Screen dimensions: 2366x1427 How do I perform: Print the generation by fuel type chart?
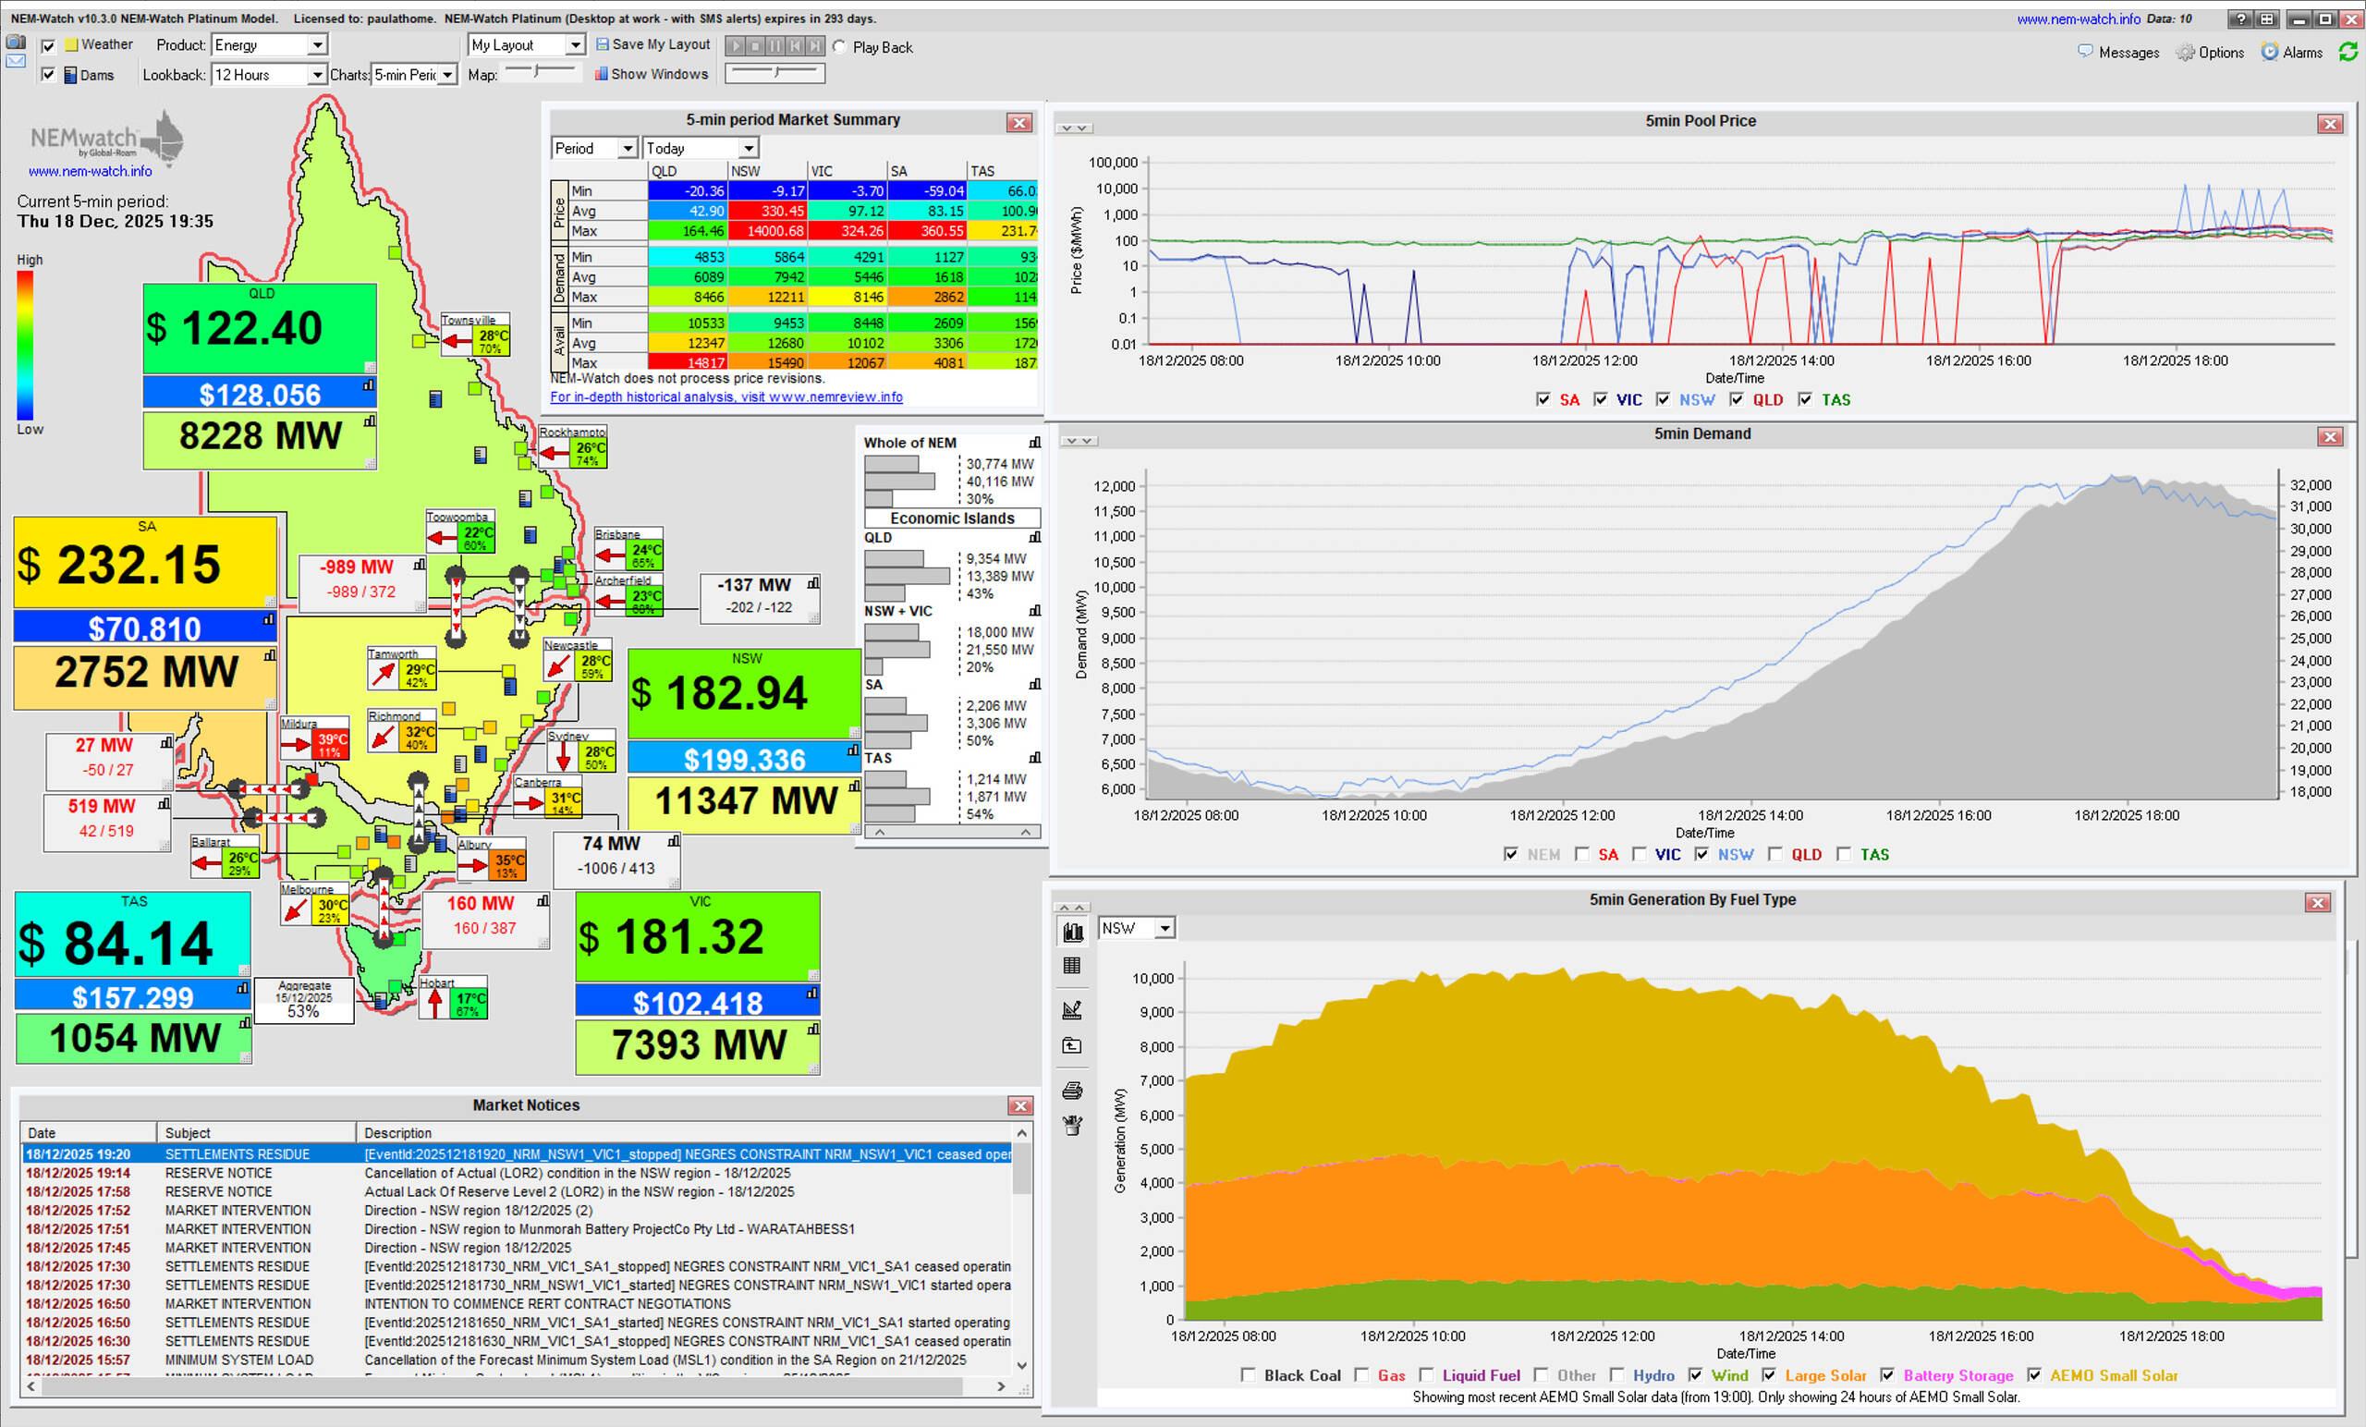[1073, 1090]
